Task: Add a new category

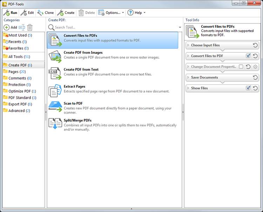Action: 11,27
